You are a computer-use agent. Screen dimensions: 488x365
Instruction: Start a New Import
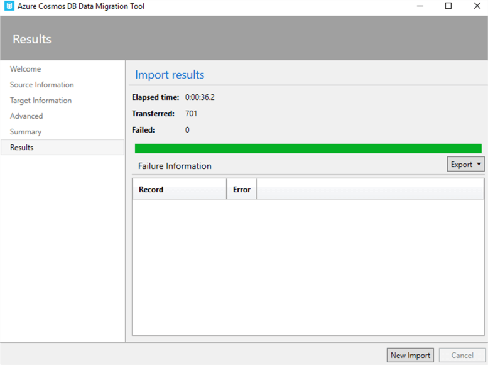[x=410, y=355]
